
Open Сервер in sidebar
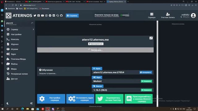click(15, 30)
